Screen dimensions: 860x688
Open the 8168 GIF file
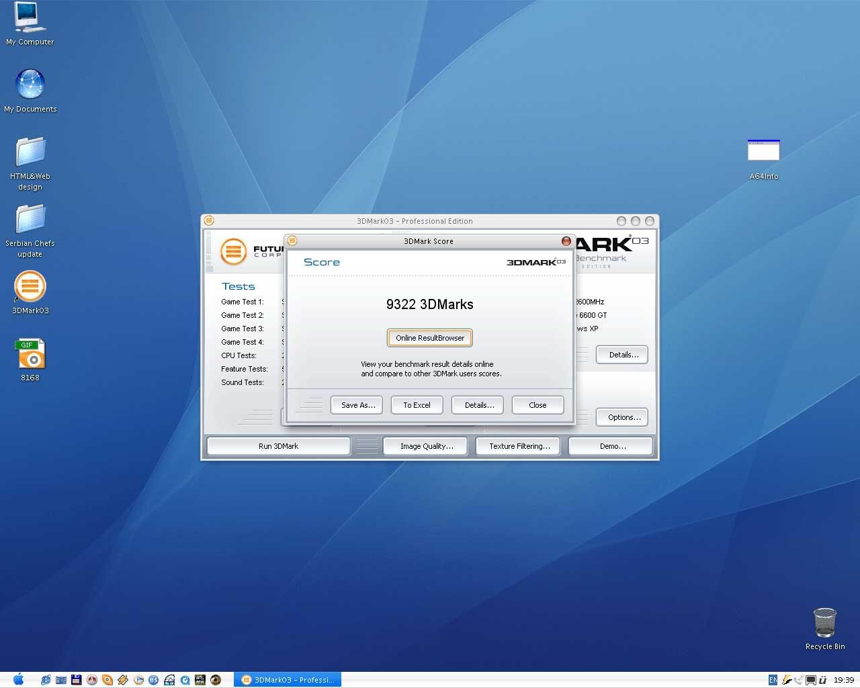pos(30,359)
